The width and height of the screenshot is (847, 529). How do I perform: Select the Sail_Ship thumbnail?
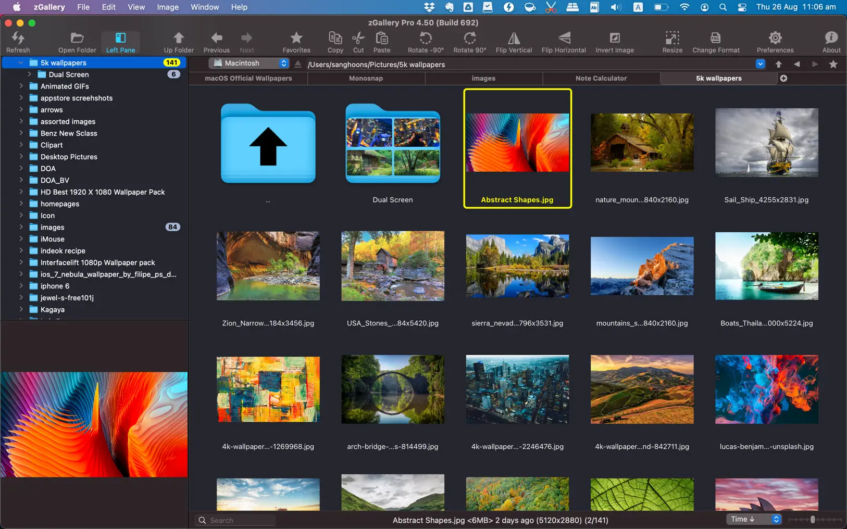(x=766, y=143)
